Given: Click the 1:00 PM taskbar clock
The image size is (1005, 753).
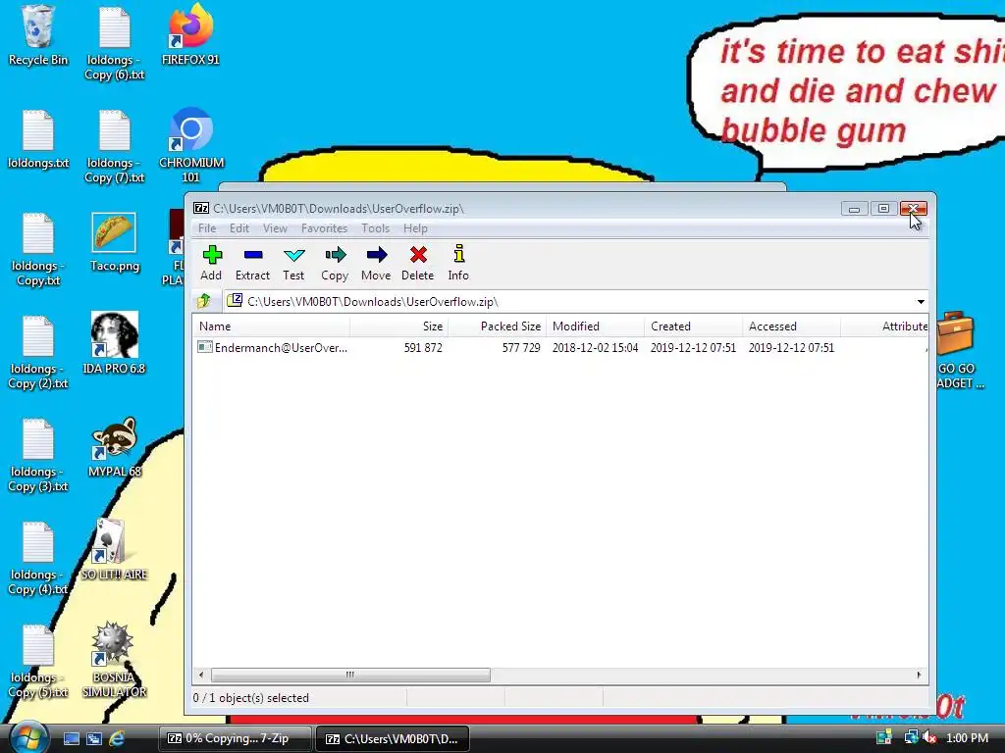Looking at the screenshot, I should 967,737.
